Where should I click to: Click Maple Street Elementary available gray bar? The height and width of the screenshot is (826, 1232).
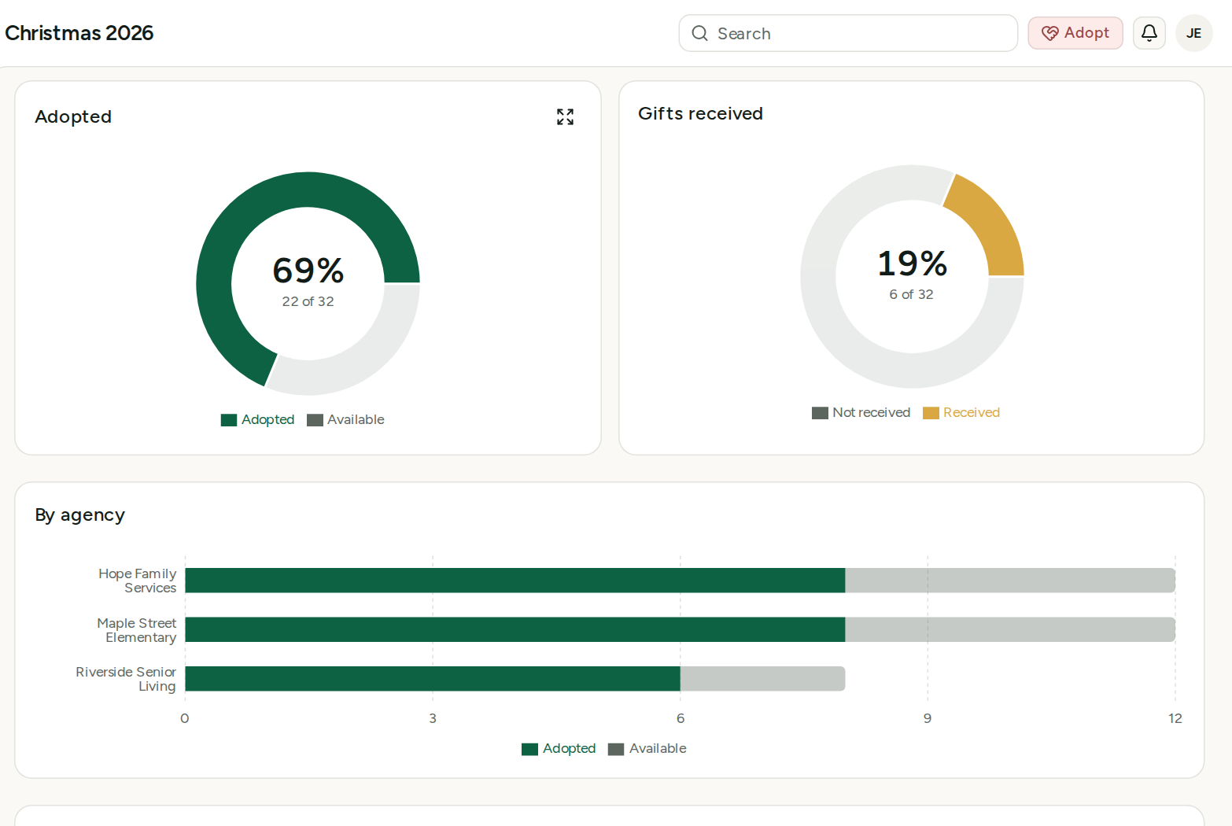tap(1010, 629)
